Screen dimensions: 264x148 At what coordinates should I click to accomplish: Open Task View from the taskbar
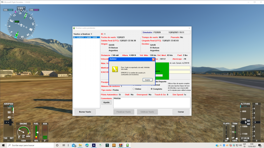tap(64, 145)
